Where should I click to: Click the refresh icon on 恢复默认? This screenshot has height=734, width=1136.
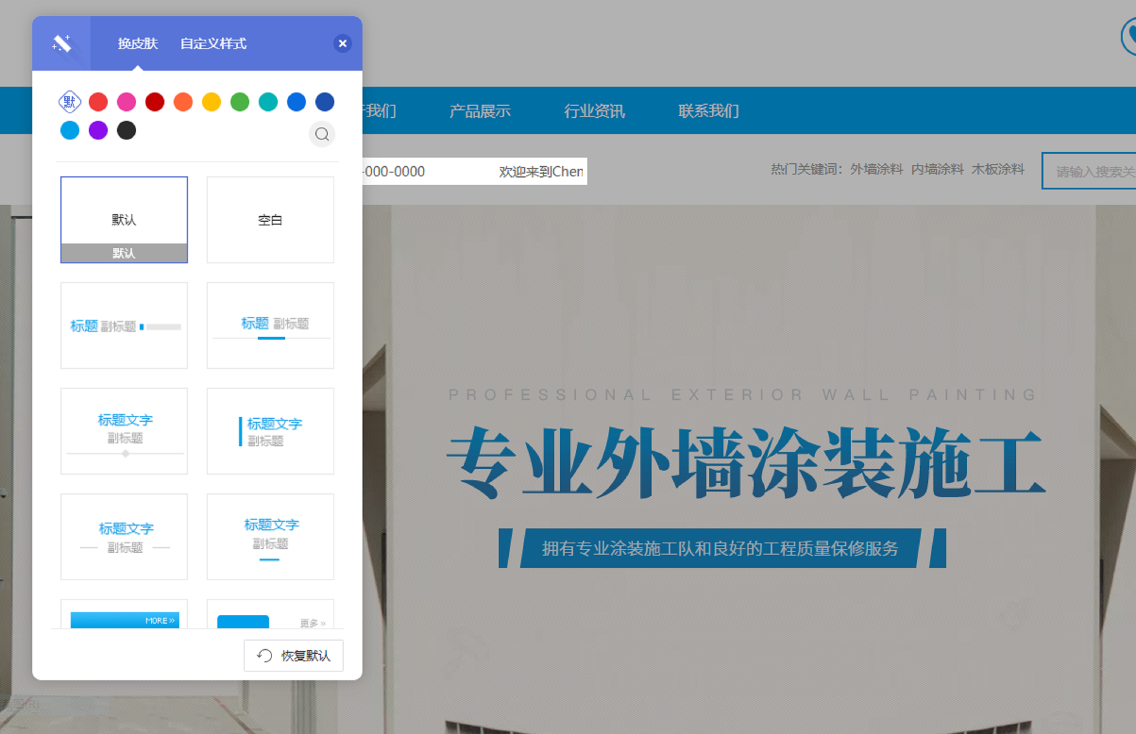tap(265, 656)
